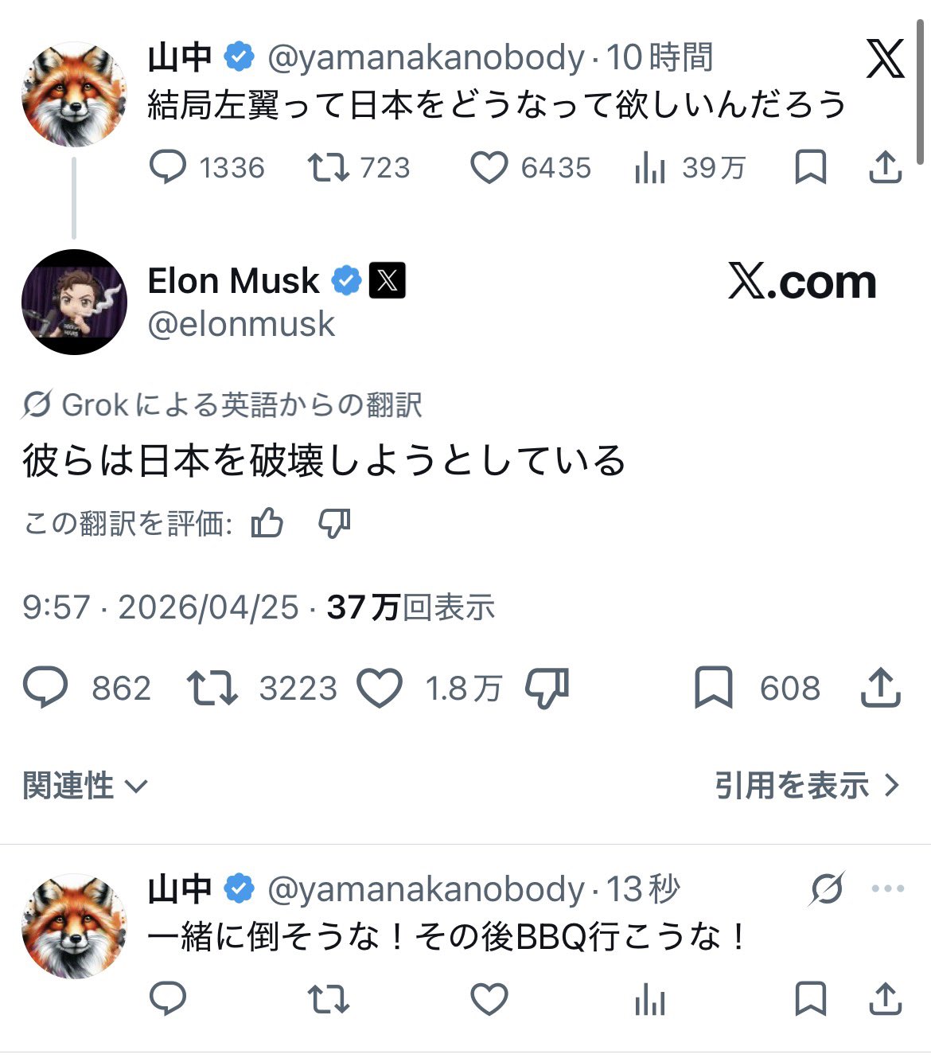Bookmark the main post with 608 saves
Screen dimensions: 931x1058
713,689
